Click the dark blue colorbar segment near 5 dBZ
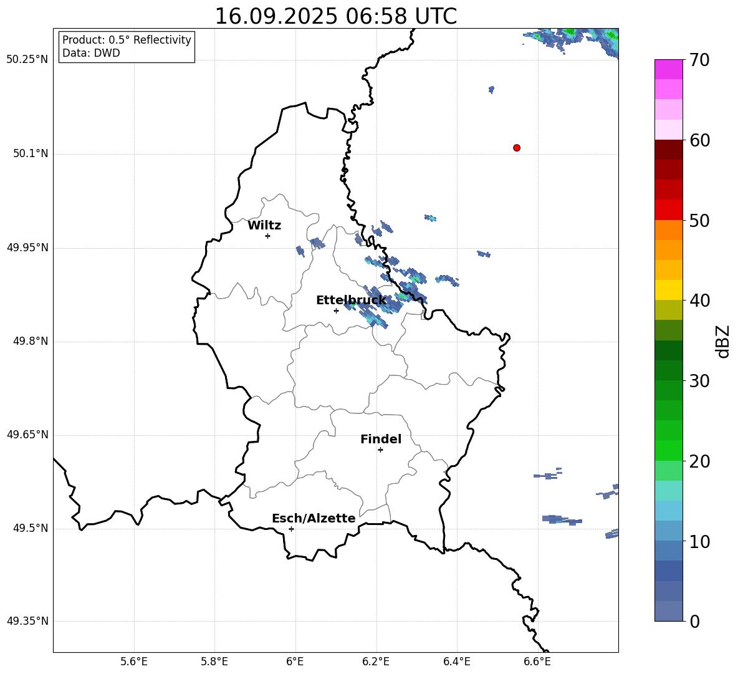This screenshot has height=674, width=738. [x=668, y=570]
